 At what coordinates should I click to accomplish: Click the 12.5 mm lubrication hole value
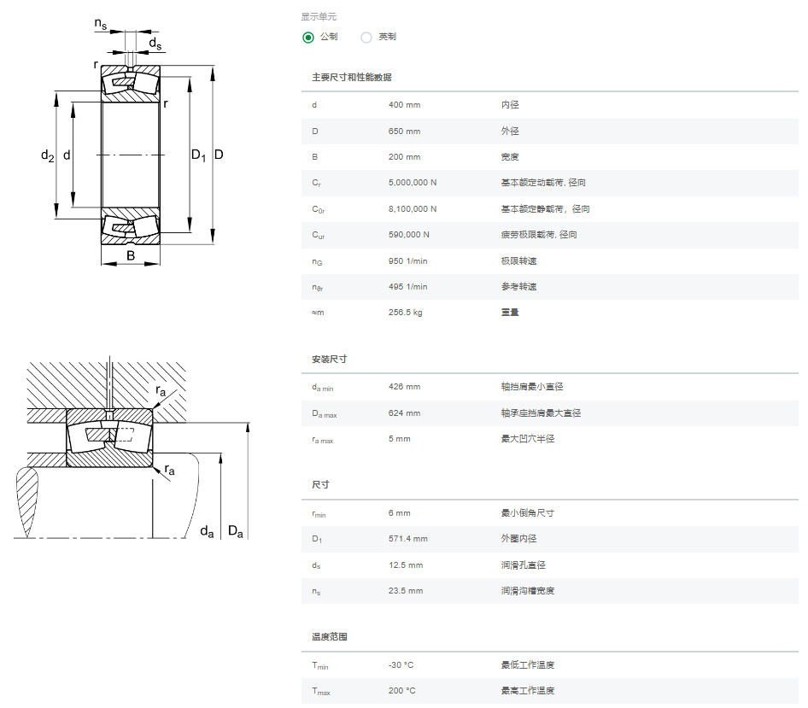pos(406,565)
